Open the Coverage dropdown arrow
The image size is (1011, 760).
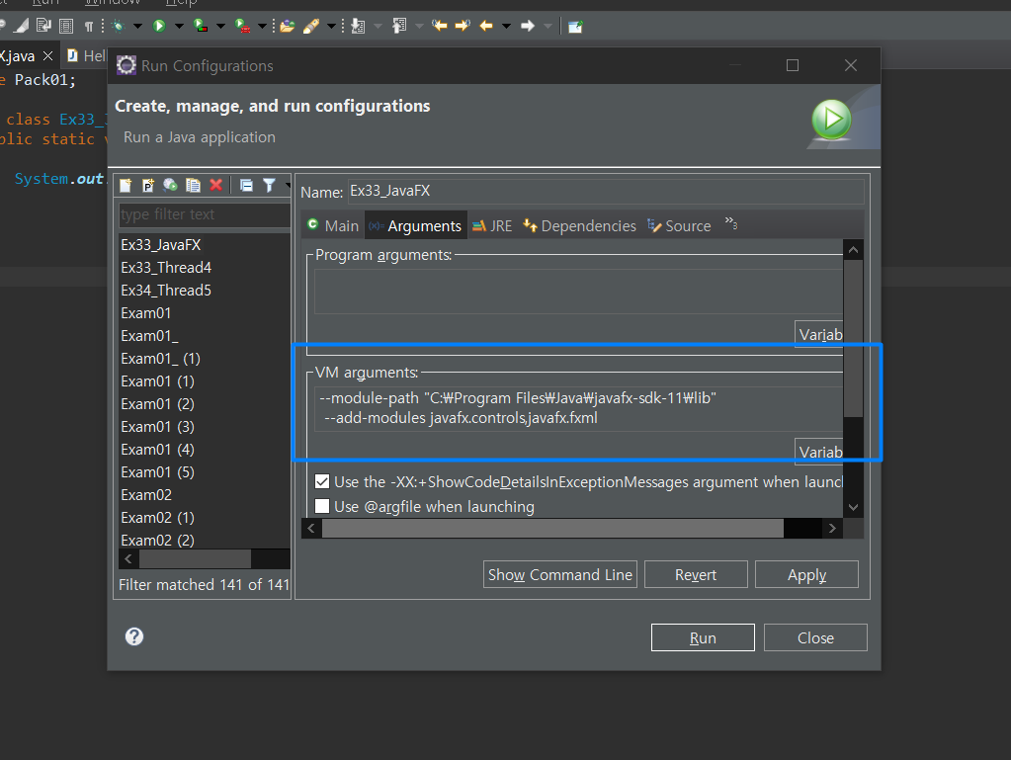click(x=220, y=26)
